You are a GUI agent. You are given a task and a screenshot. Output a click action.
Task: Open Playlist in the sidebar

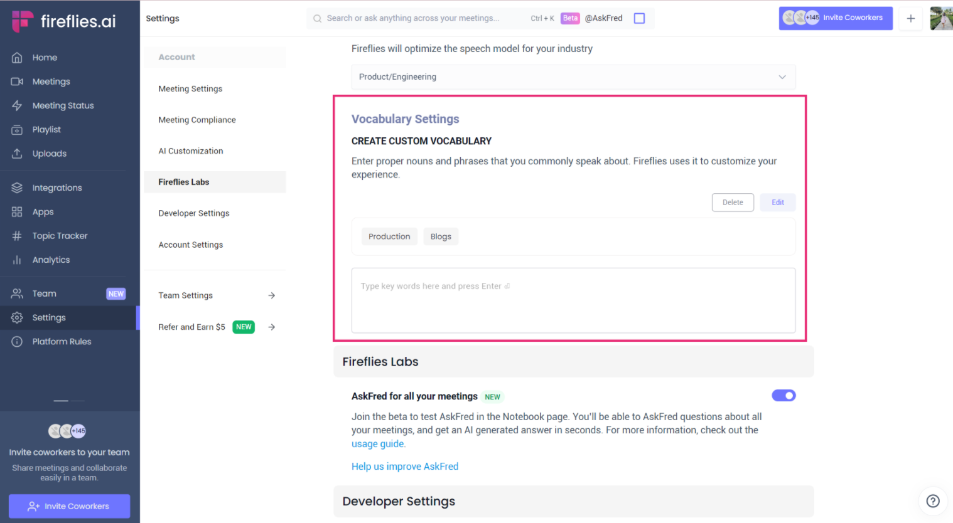pos(46,130)
